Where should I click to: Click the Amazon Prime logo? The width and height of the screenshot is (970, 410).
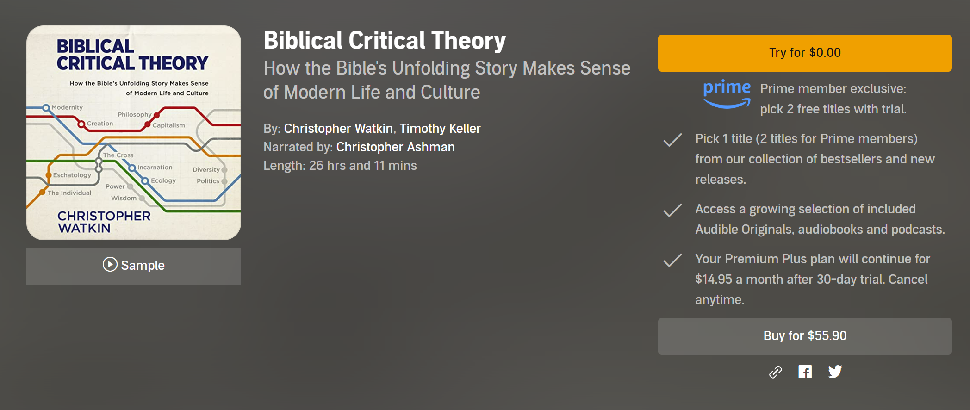click(727, 94)
